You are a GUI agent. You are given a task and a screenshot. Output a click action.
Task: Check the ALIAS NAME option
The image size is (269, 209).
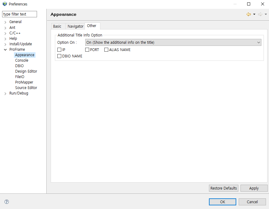coord(106,50)
